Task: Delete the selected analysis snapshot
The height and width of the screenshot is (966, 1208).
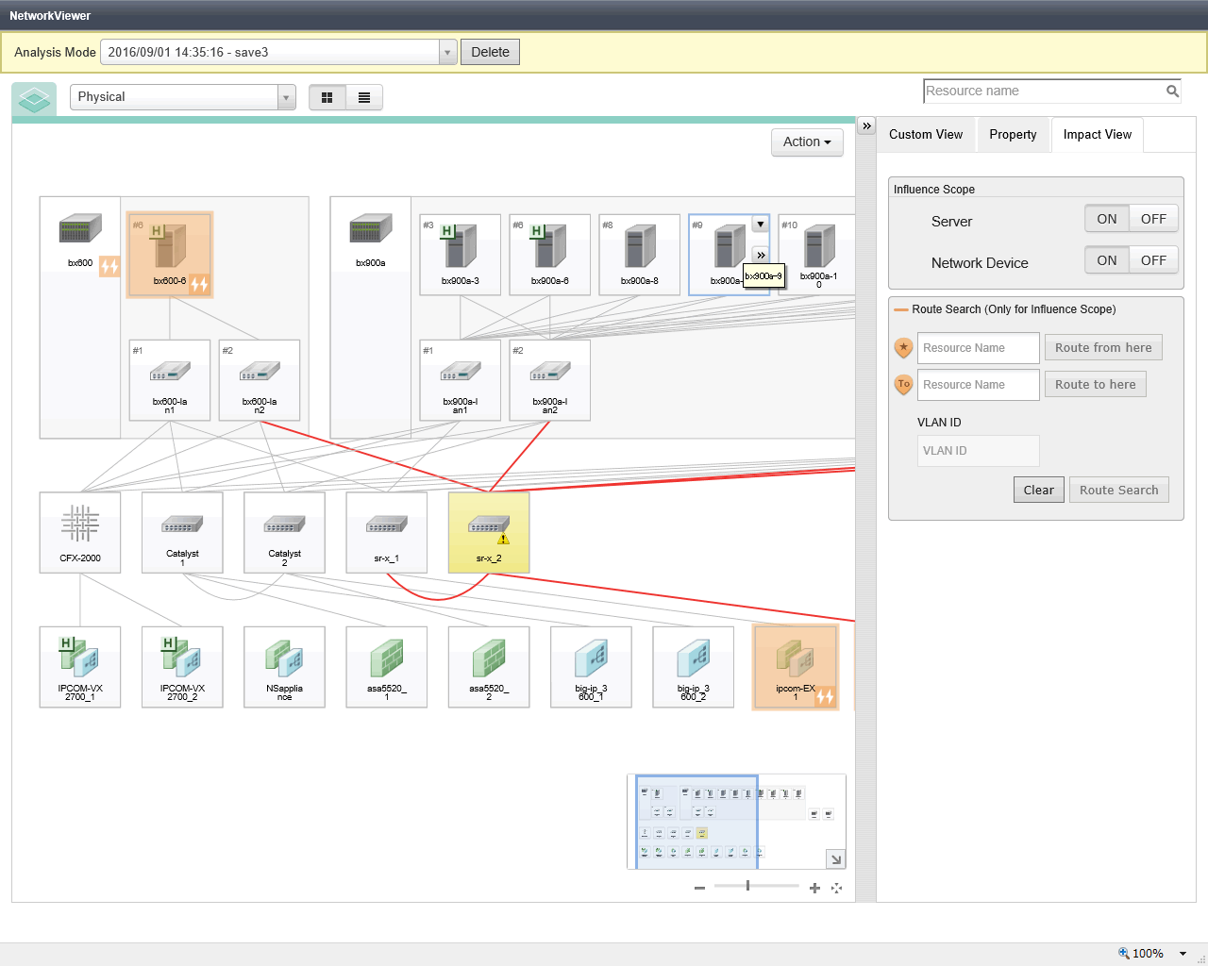Action: [x=490, y=53]
